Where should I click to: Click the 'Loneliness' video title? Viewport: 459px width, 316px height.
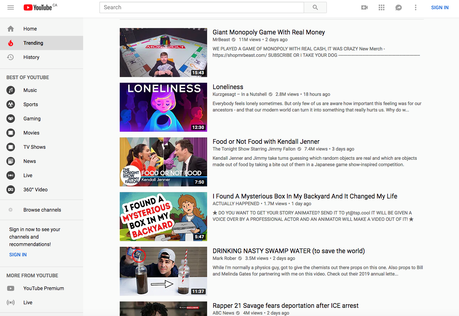pos(228,87)
